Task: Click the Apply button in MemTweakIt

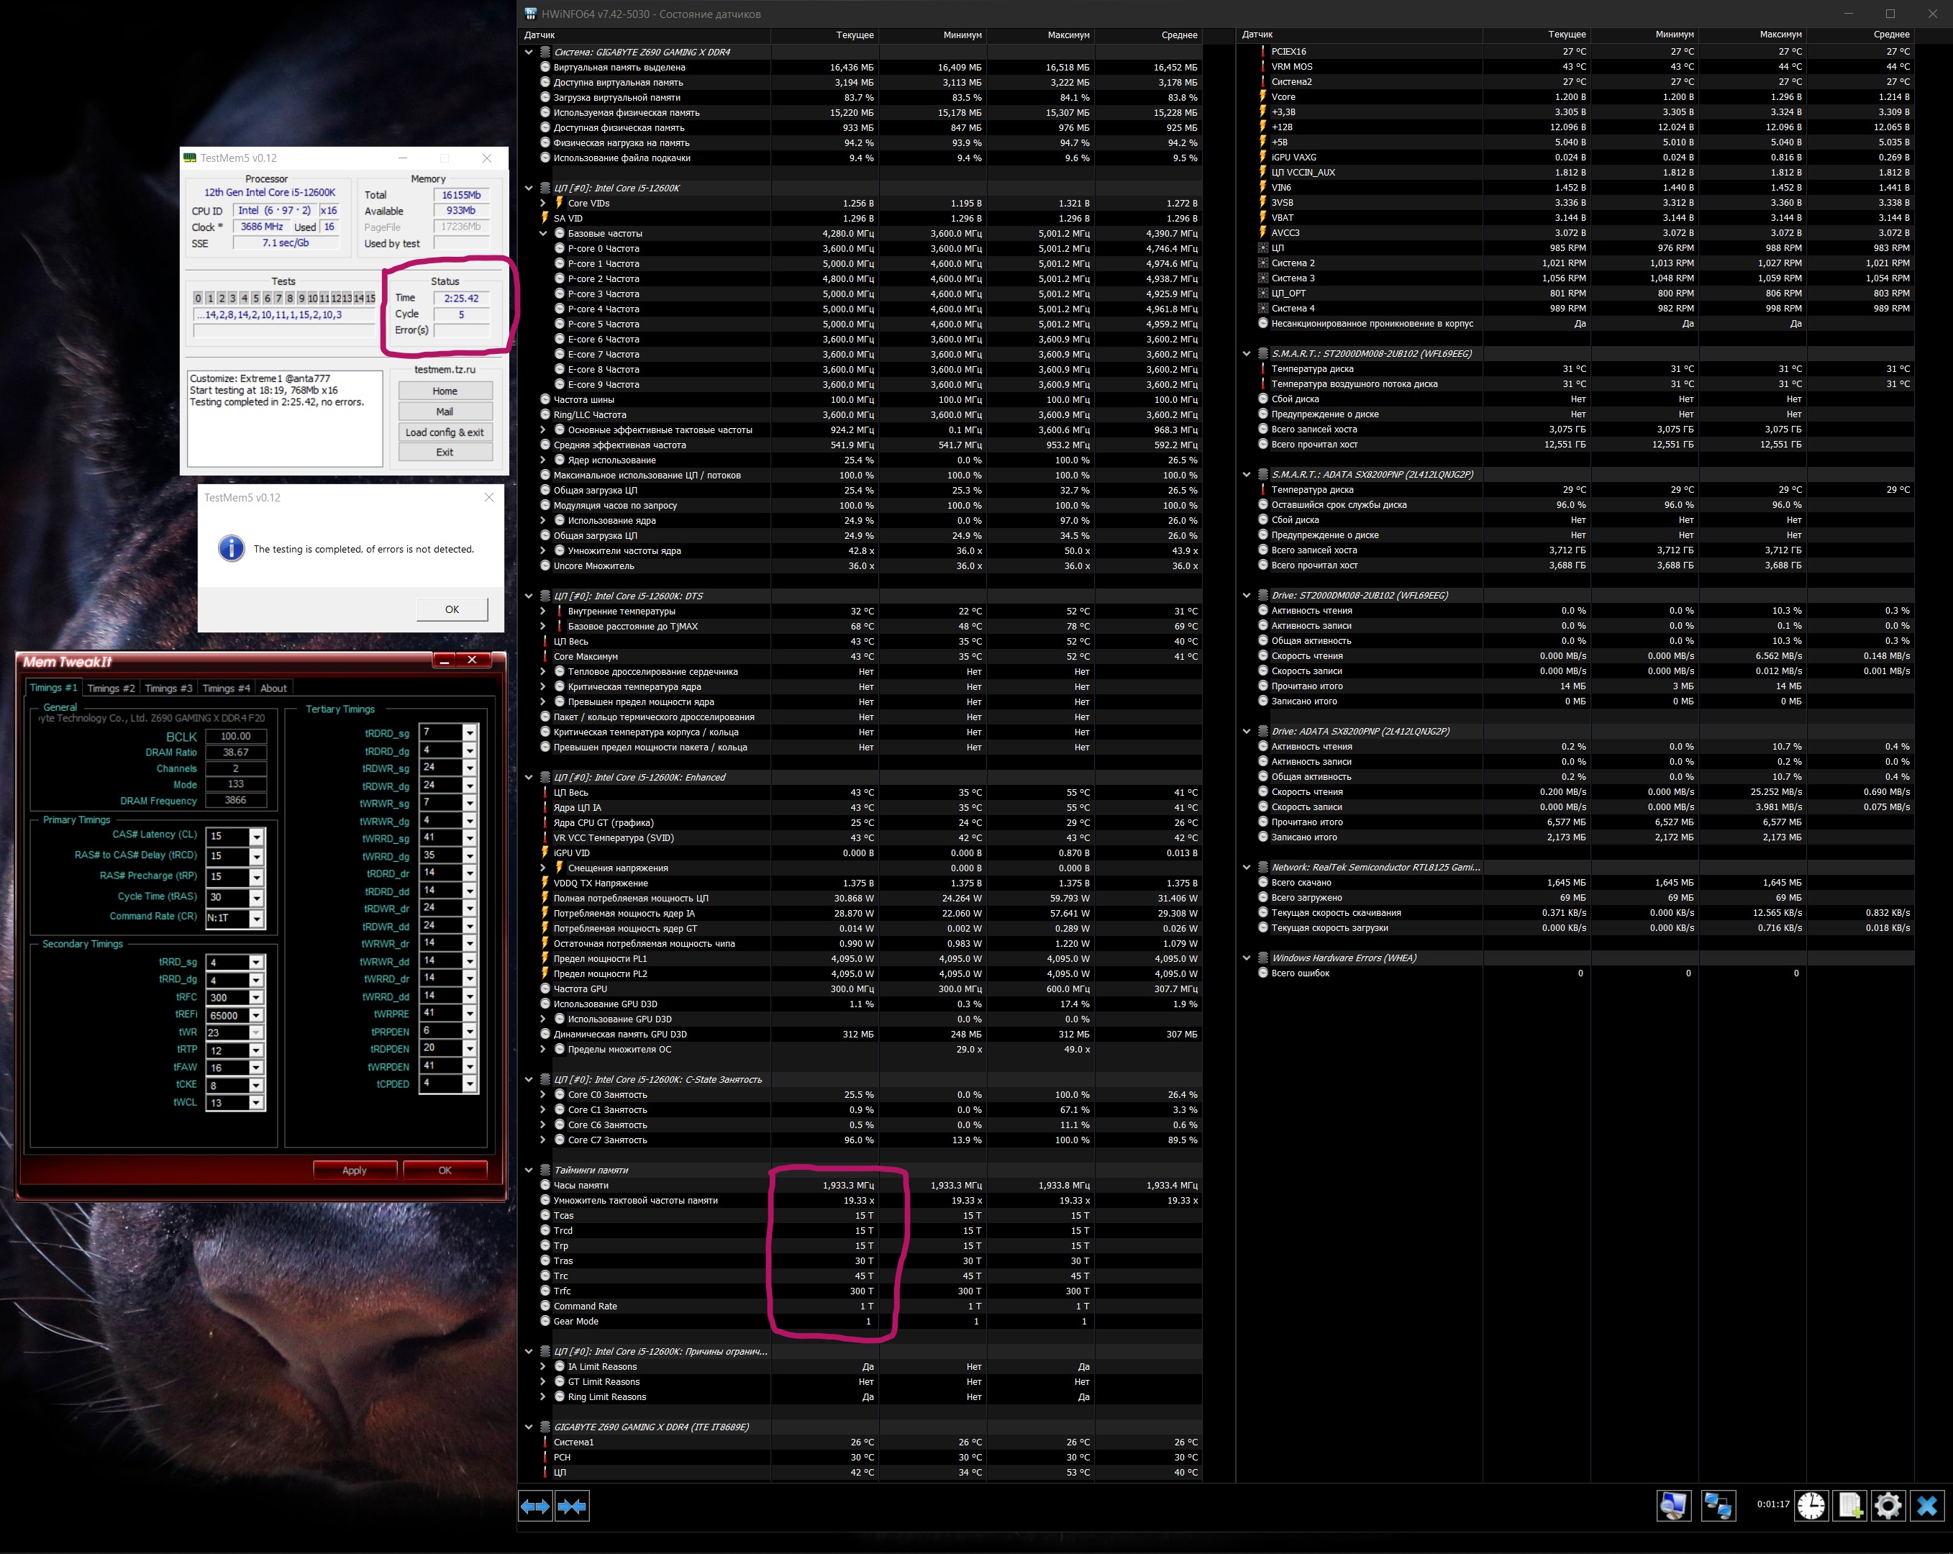Action: (354, 1171)
